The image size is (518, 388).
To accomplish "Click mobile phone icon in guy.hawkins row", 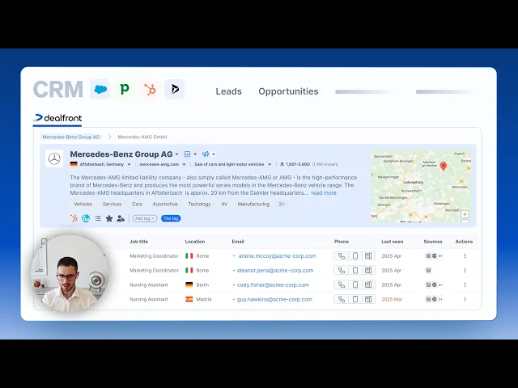I will 355,299.
